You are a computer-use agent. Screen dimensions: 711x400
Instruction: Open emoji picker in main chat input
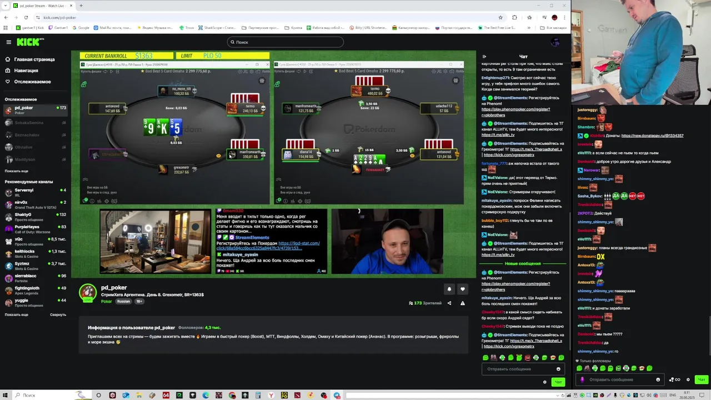tap(558, 369)
